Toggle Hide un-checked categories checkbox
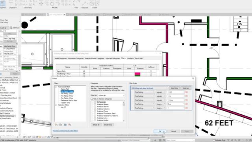The height and width of the screenshot is (142, 252). (x=92, y=99)
